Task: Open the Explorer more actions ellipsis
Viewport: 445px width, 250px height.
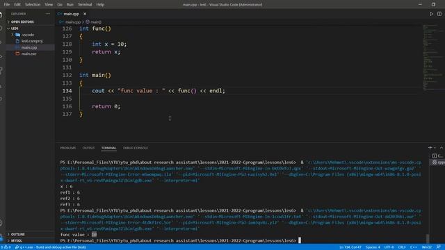Action: pos(48,14)
